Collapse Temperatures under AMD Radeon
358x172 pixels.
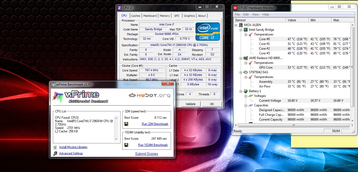point(246,63)
